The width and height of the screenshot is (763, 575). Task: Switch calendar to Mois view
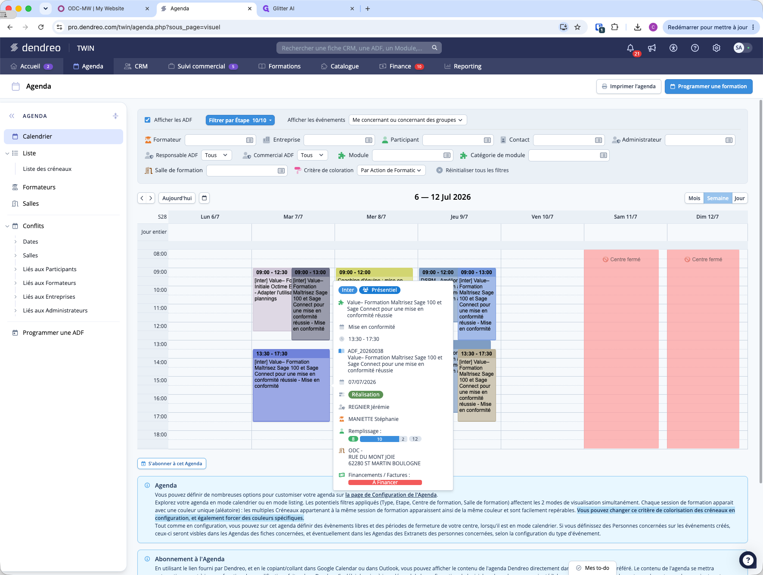coord(694,198)
